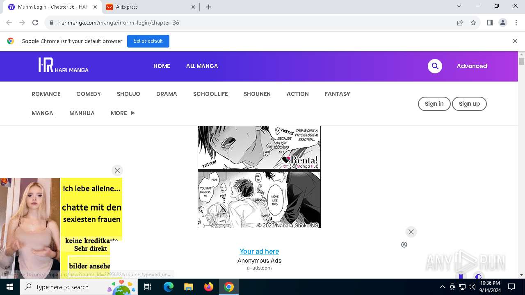Open Task View on taskbar
The image size is (525, 295).
[x=148, y=287]
